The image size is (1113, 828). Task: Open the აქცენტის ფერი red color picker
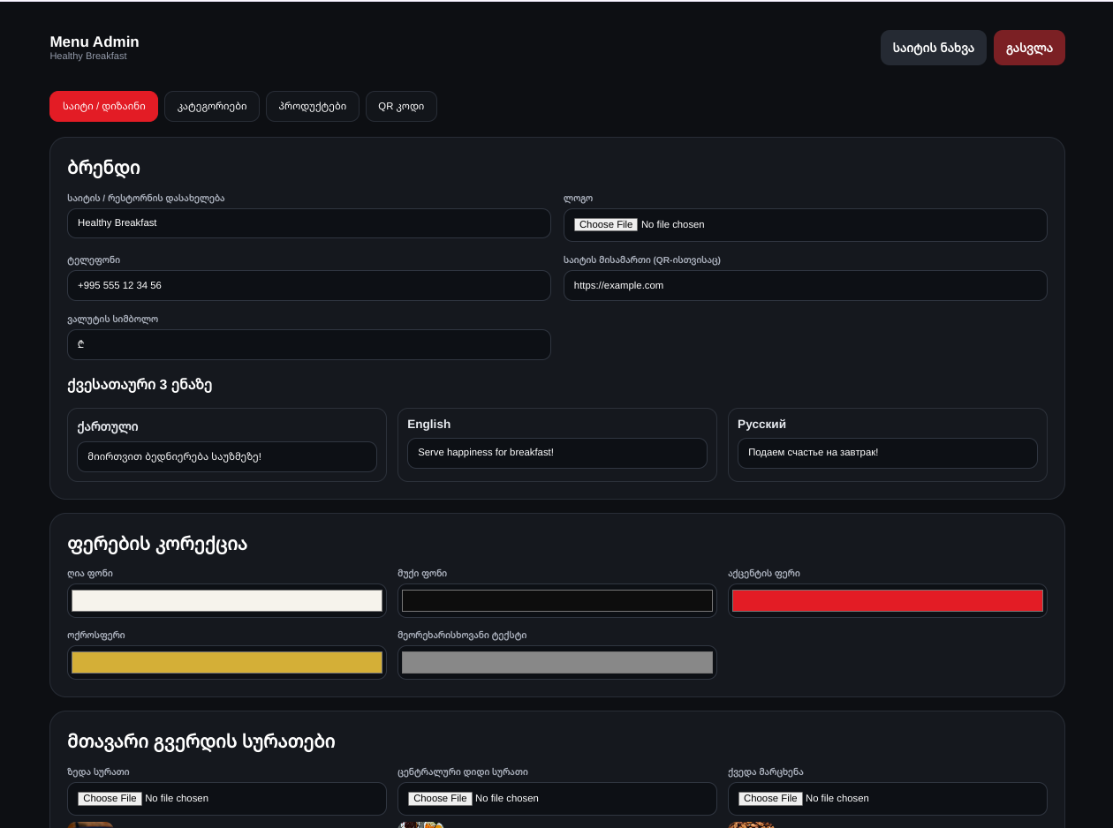coord(888,600)
